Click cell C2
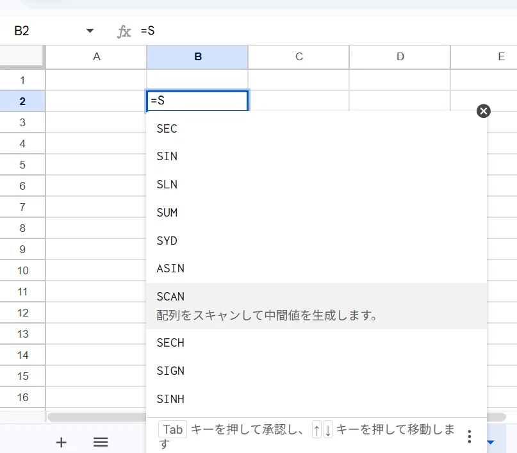Screen dimensions: 517x453 299,101
